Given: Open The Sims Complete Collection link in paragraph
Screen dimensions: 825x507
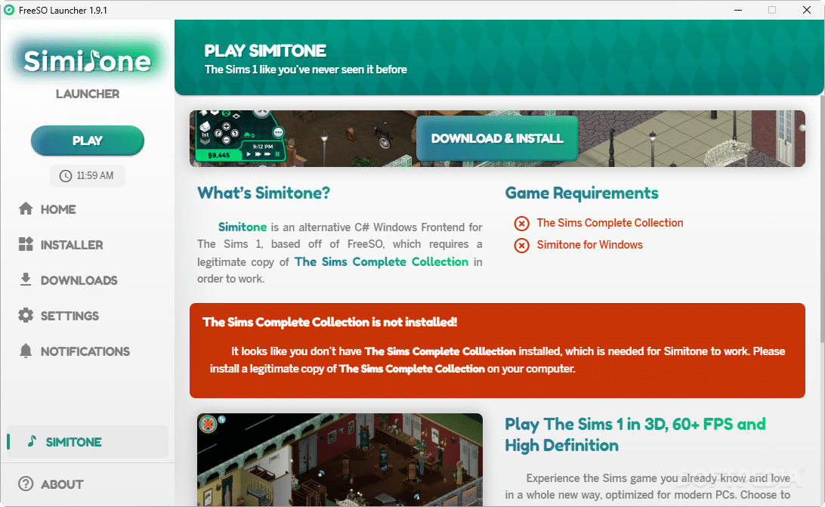Looking at the screenshot, I should point(382,261).
